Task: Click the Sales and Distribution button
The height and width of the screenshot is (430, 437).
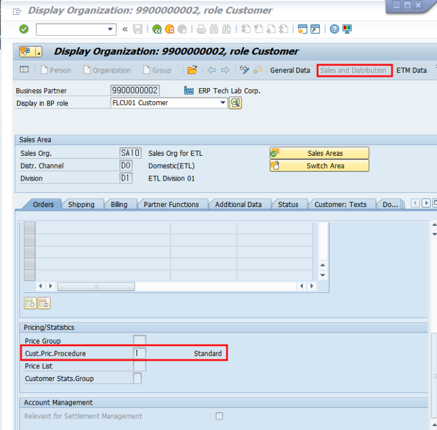Action: (353, 70)
